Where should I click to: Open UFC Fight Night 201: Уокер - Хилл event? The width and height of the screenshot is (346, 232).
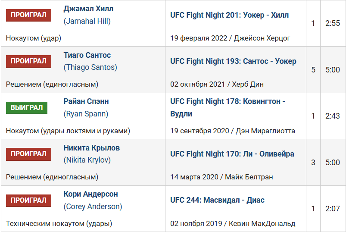(x=229, y=15)
